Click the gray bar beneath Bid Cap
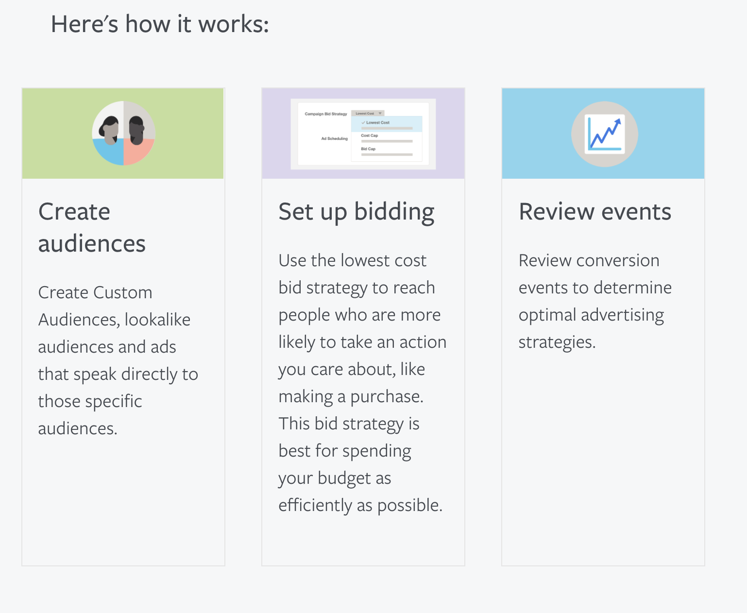747x613 pixels. pyautogui.click(x=387, y=154)
